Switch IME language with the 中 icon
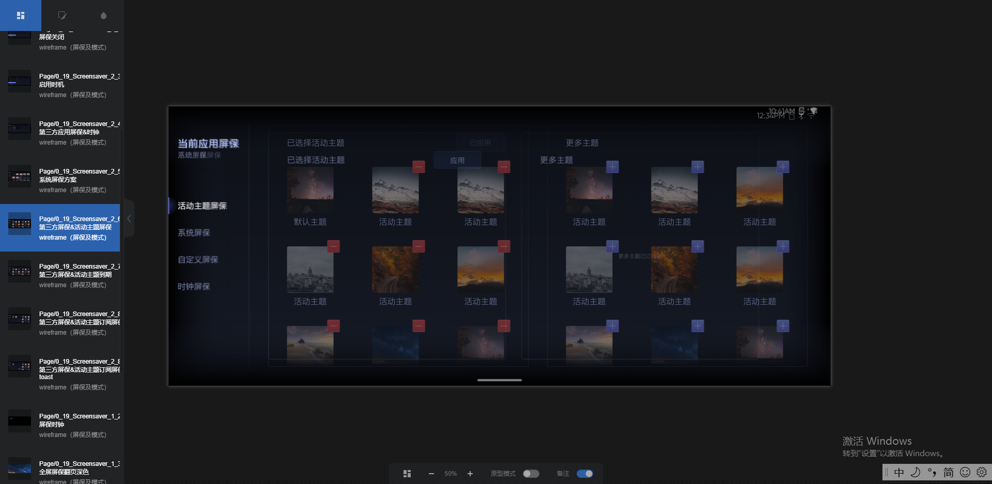992x484 pixels. (899, 473)
